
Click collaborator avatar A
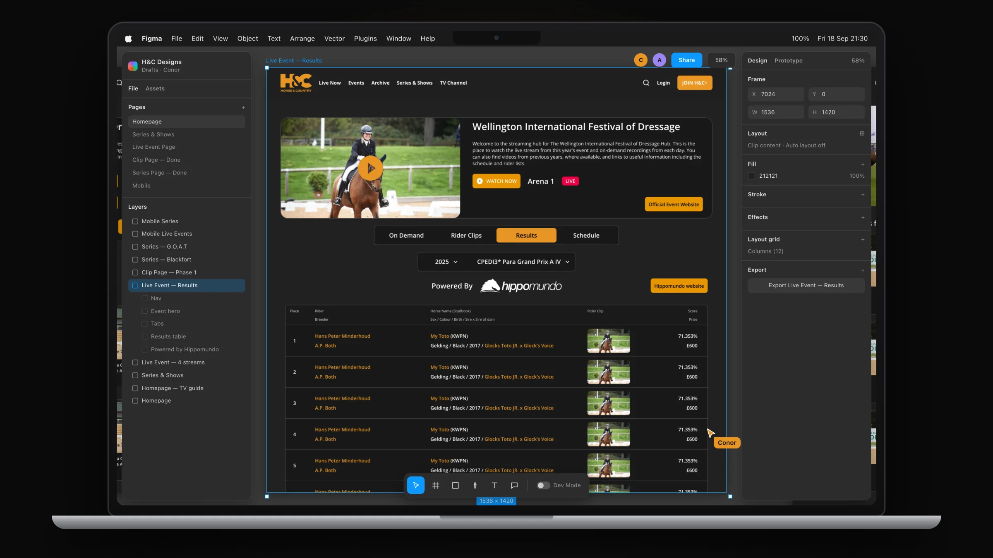(x=659, y=60)
